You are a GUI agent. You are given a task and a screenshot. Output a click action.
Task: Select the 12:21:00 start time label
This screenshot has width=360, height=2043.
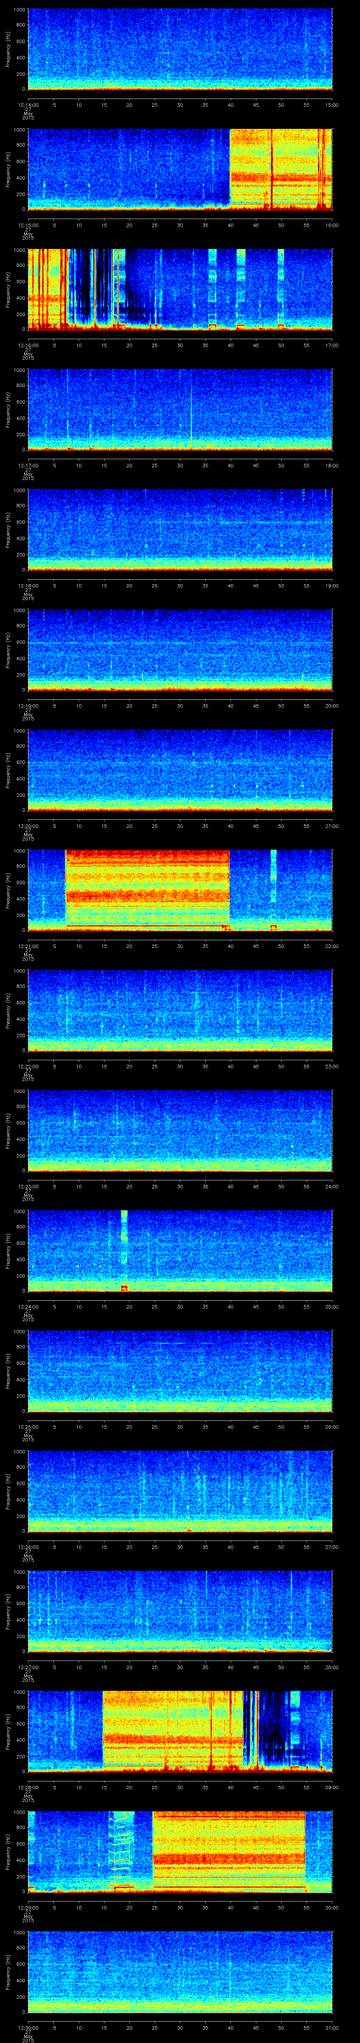tap(28, 945)
